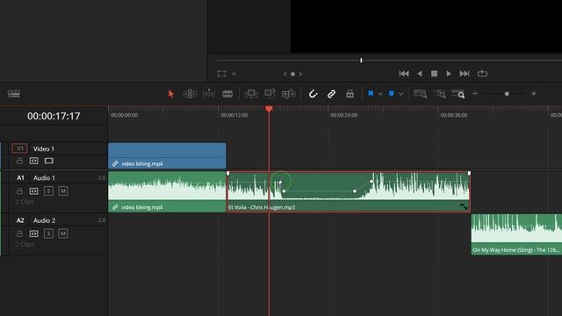The width and height of the screenshot is (562, 316).
Task: Go to last frame of the timeline
Action: point(465,74)
